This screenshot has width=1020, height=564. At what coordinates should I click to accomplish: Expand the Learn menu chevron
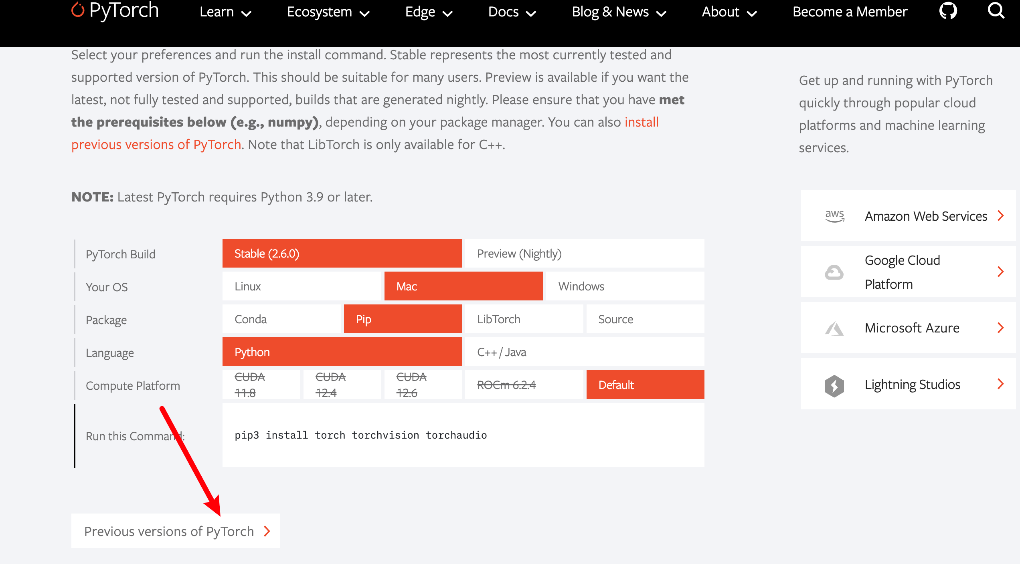coord(246,14)
